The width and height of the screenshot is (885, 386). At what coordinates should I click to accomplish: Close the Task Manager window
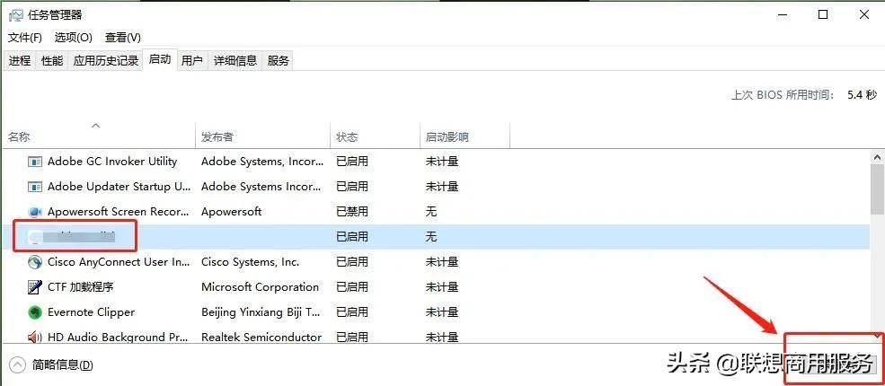tap(864, 15)
